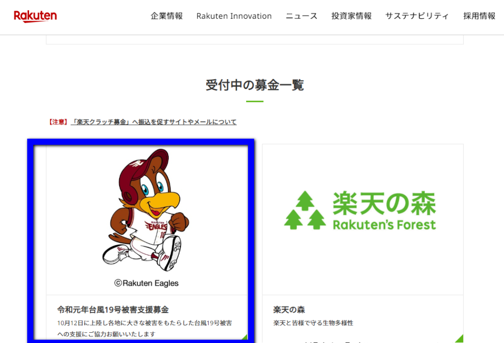Click the Rakuten Eagles mascot image
Viewport: 504px width, 343px height.
pos(146,210)
